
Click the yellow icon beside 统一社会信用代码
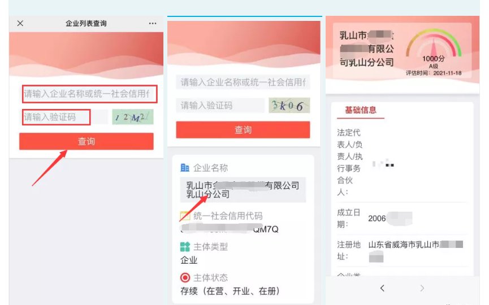[x=185, y=216]
